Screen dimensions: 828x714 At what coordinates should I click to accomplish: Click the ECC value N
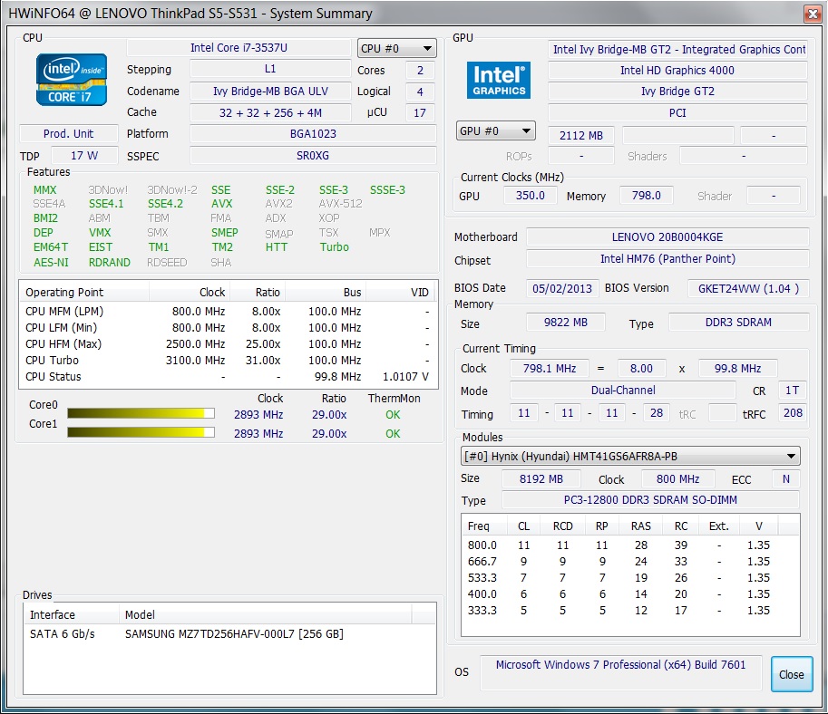coord(785,479)
